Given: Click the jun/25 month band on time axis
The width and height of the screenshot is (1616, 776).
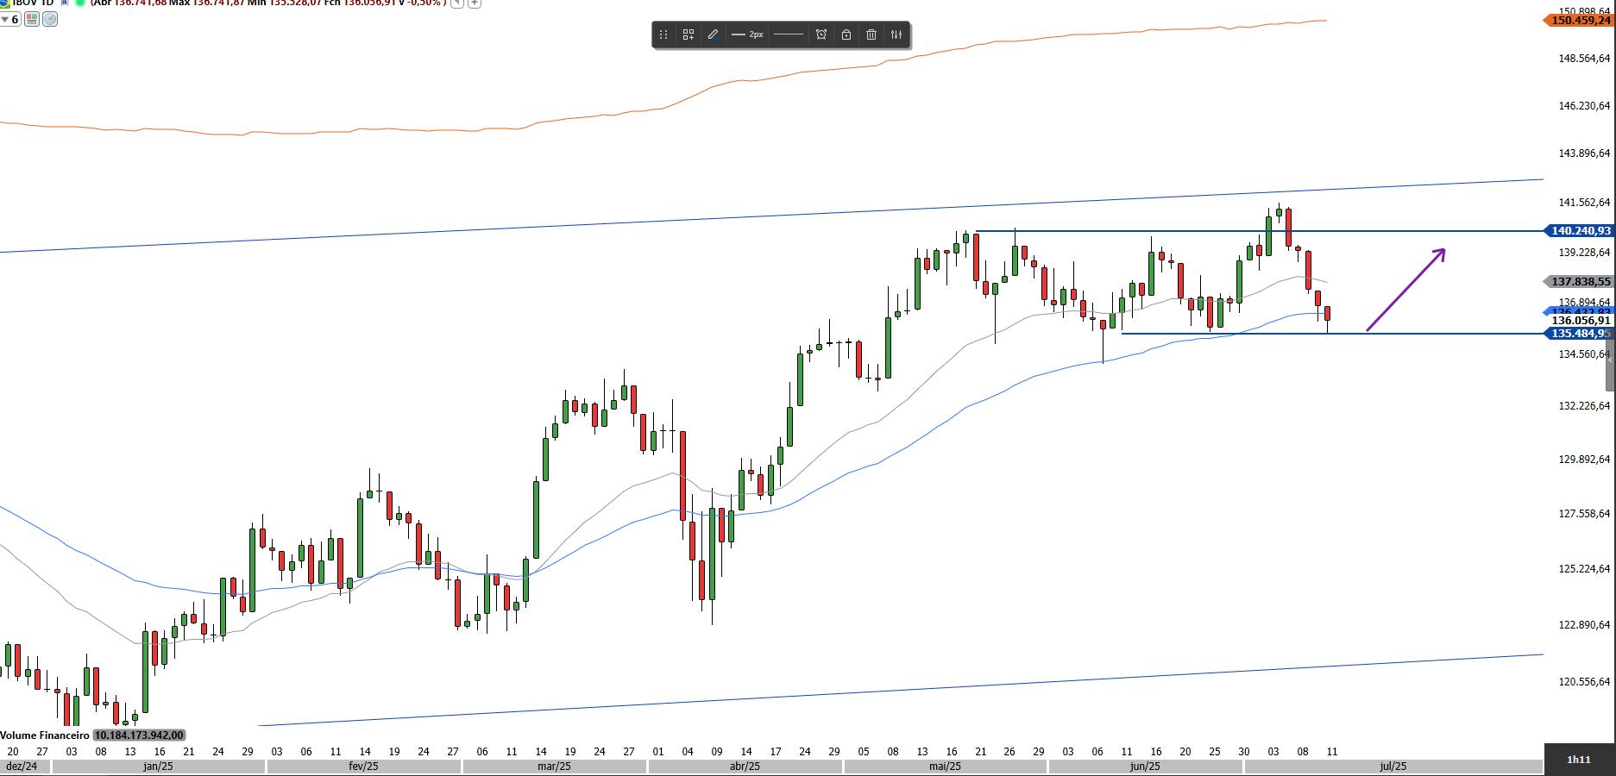Looking at the screenshot, I should [1145, 767].
